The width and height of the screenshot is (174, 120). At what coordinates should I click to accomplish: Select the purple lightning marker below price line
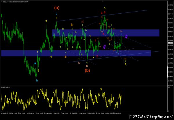(105, 47)
